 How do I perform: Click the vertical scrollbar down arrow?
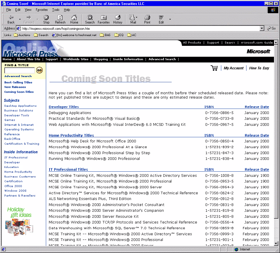point(276,244)
